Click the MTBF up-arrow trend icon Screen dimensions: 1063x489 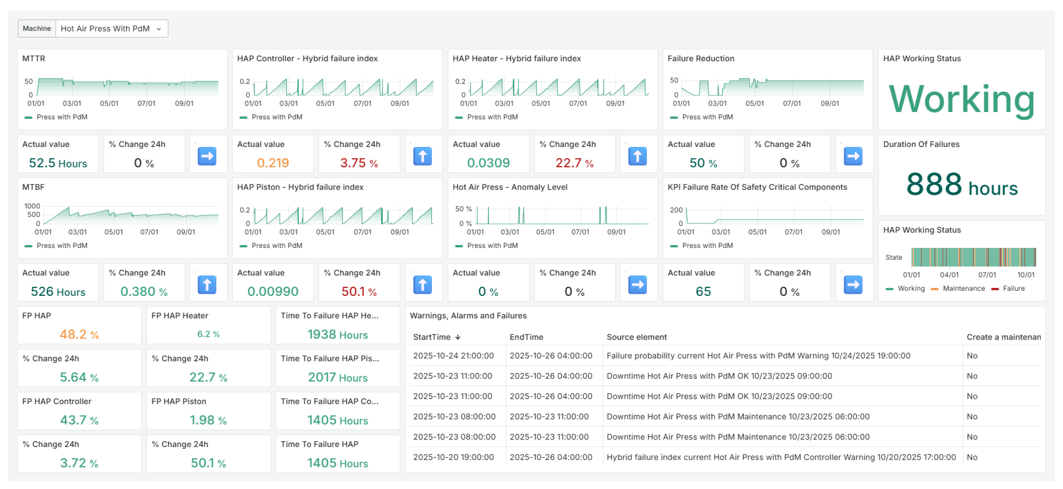207,285
